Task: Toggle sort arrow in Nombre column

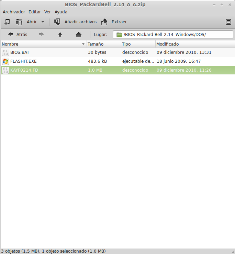Action: 83,44
